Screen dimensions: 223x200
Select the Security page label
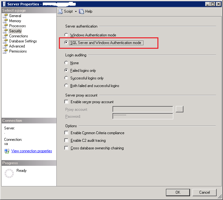click(x=15, y=31)
